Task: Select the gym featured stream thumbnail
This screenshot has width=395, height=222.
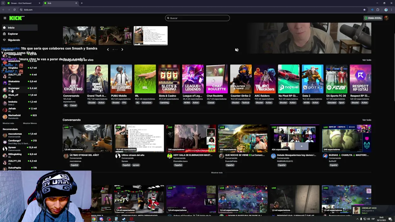Action: click(x=79, y=36)
